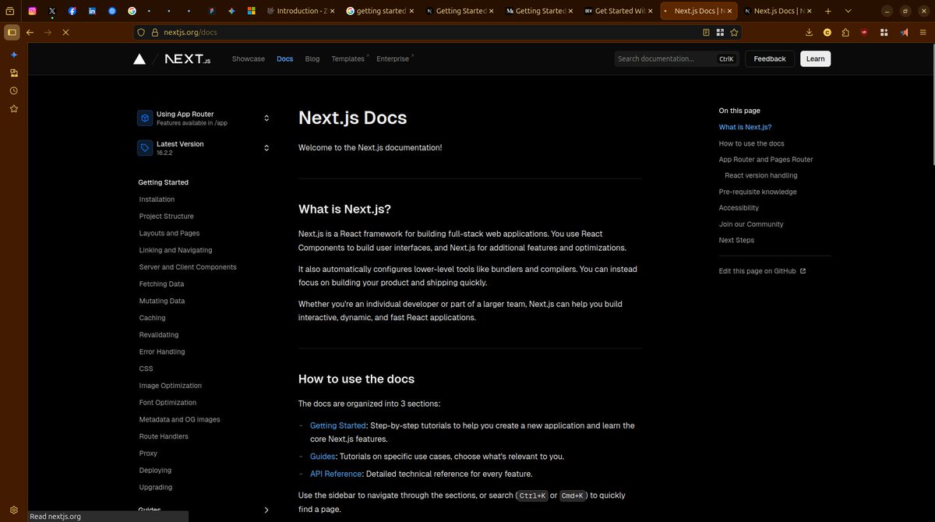Open the X (Twitter) pinned tab
The width and height of the screenshot is (935, 522).
(x=52, y=11)
